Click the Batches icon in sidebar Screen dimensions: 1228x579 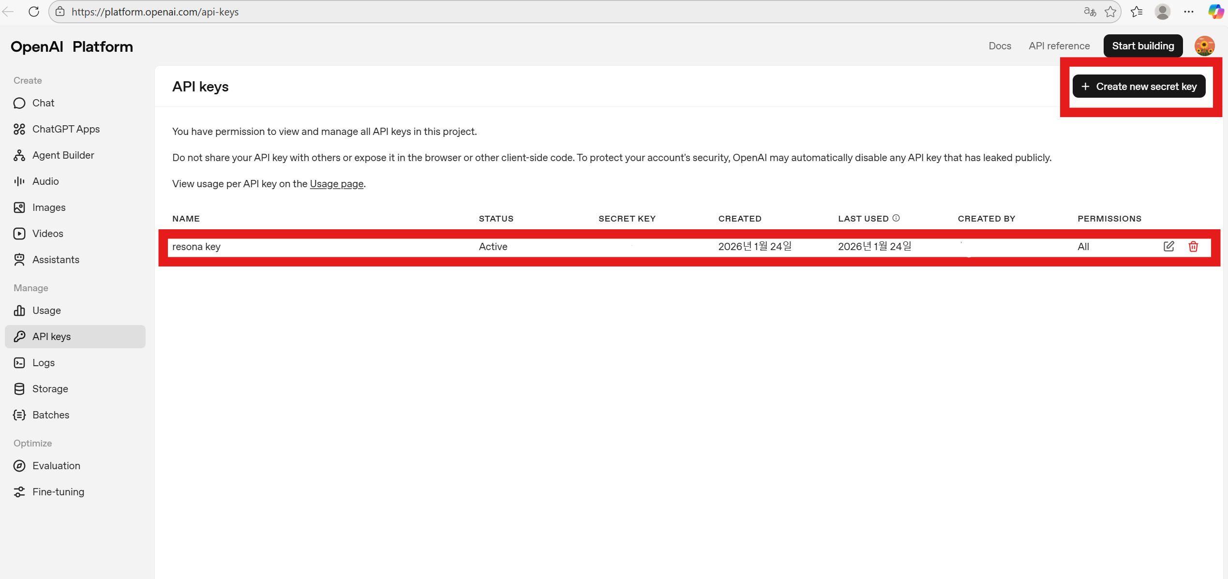pyautogui.click(x=19, y=415)
